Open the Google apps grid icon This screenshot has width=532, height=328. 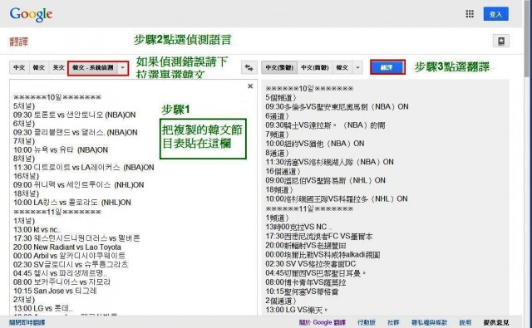(470, 14)
